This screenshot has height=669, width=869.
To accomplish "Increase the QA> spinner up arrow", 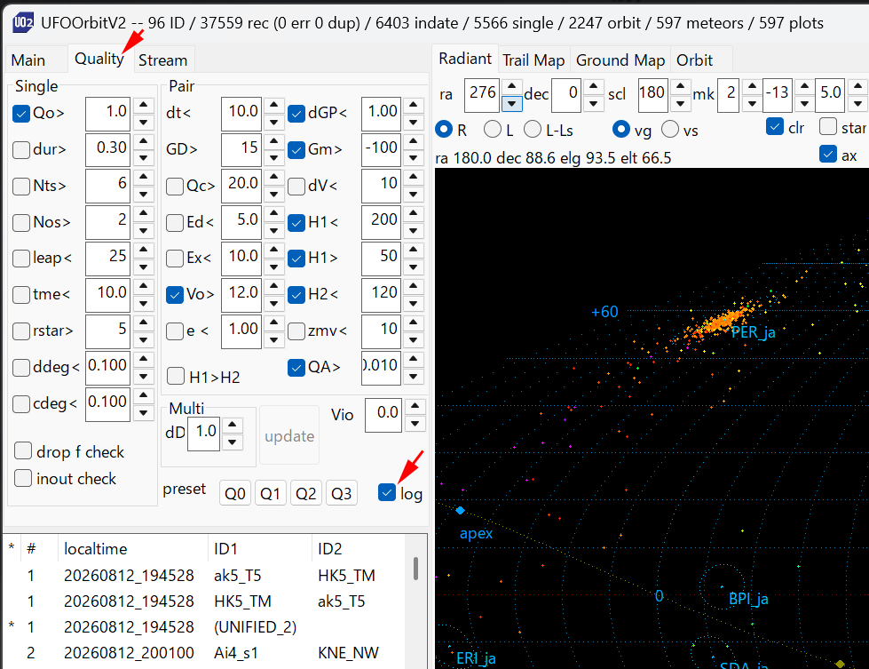I will tap(414, 359).
